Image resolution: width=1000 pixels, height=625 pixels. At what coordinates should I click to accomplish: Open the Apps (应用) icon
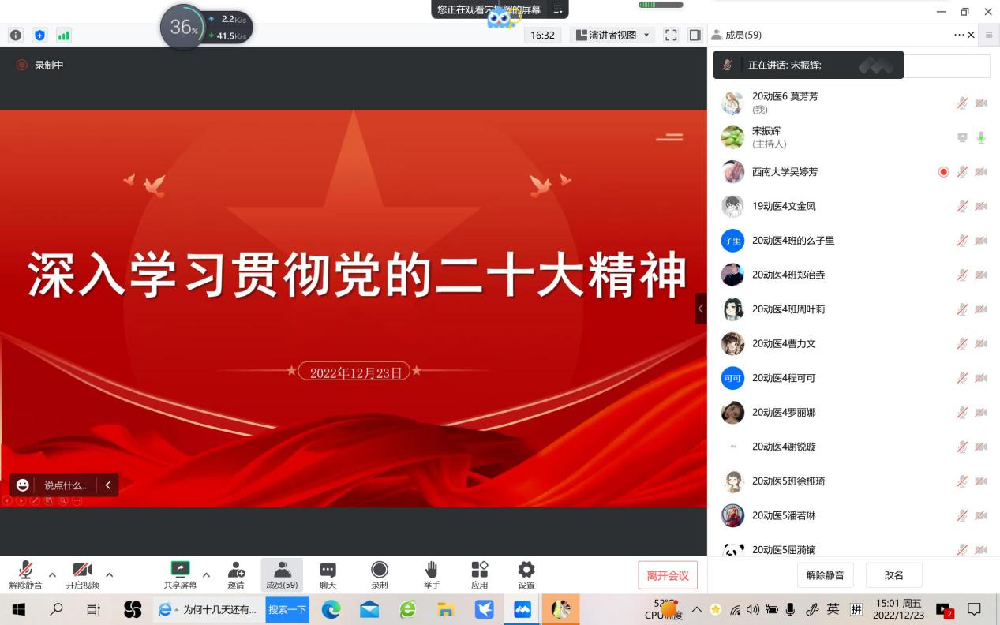479,571
